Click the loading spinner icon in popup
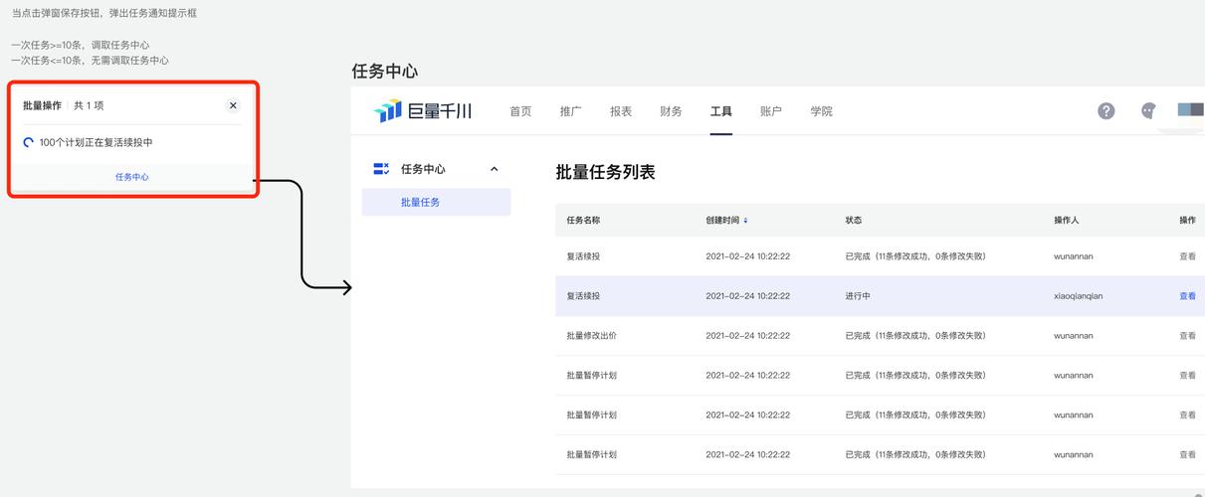The image size is (1205, 497). [x=29, y=142]
